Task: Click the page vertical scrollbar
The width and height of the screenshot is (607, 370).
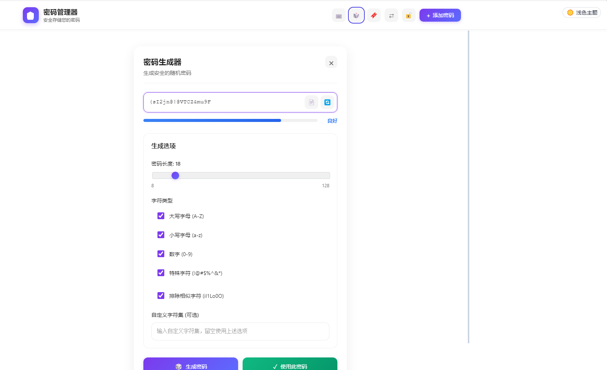Action: tap(469, 187)
